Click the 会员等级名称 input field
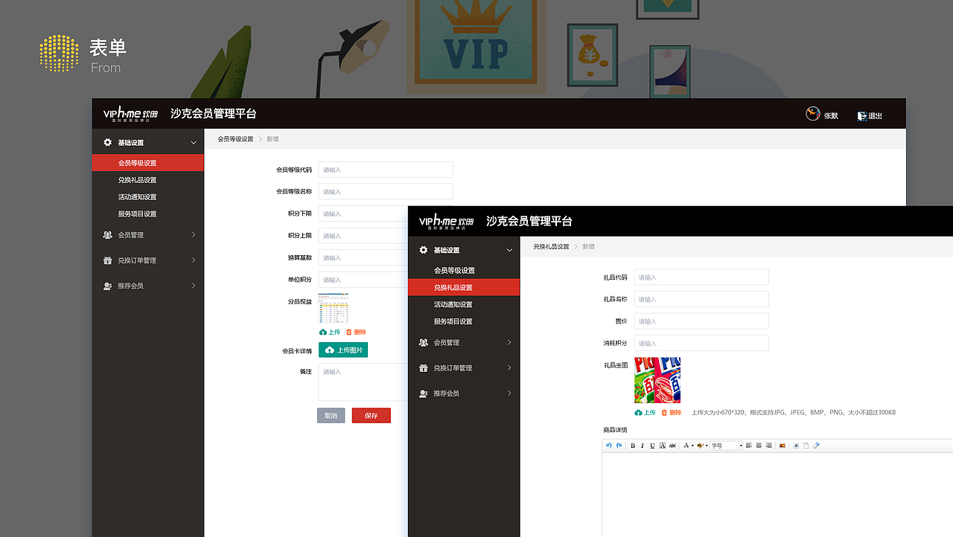953x537 pixels. pos(386,191)
